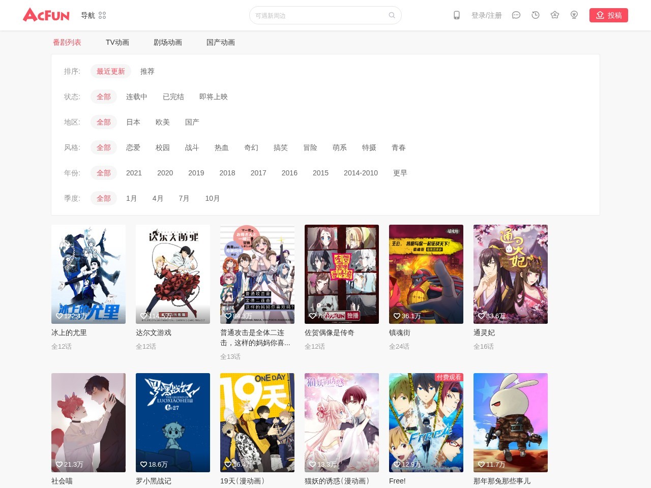The height and width of the screenshot is (488, 651).
Task: Open favorites star icon
Action: [x=555, y=15]
